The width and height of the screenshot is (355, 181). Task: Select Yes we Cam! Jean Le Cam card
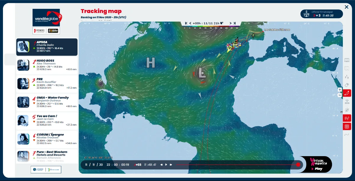[47, 121]
